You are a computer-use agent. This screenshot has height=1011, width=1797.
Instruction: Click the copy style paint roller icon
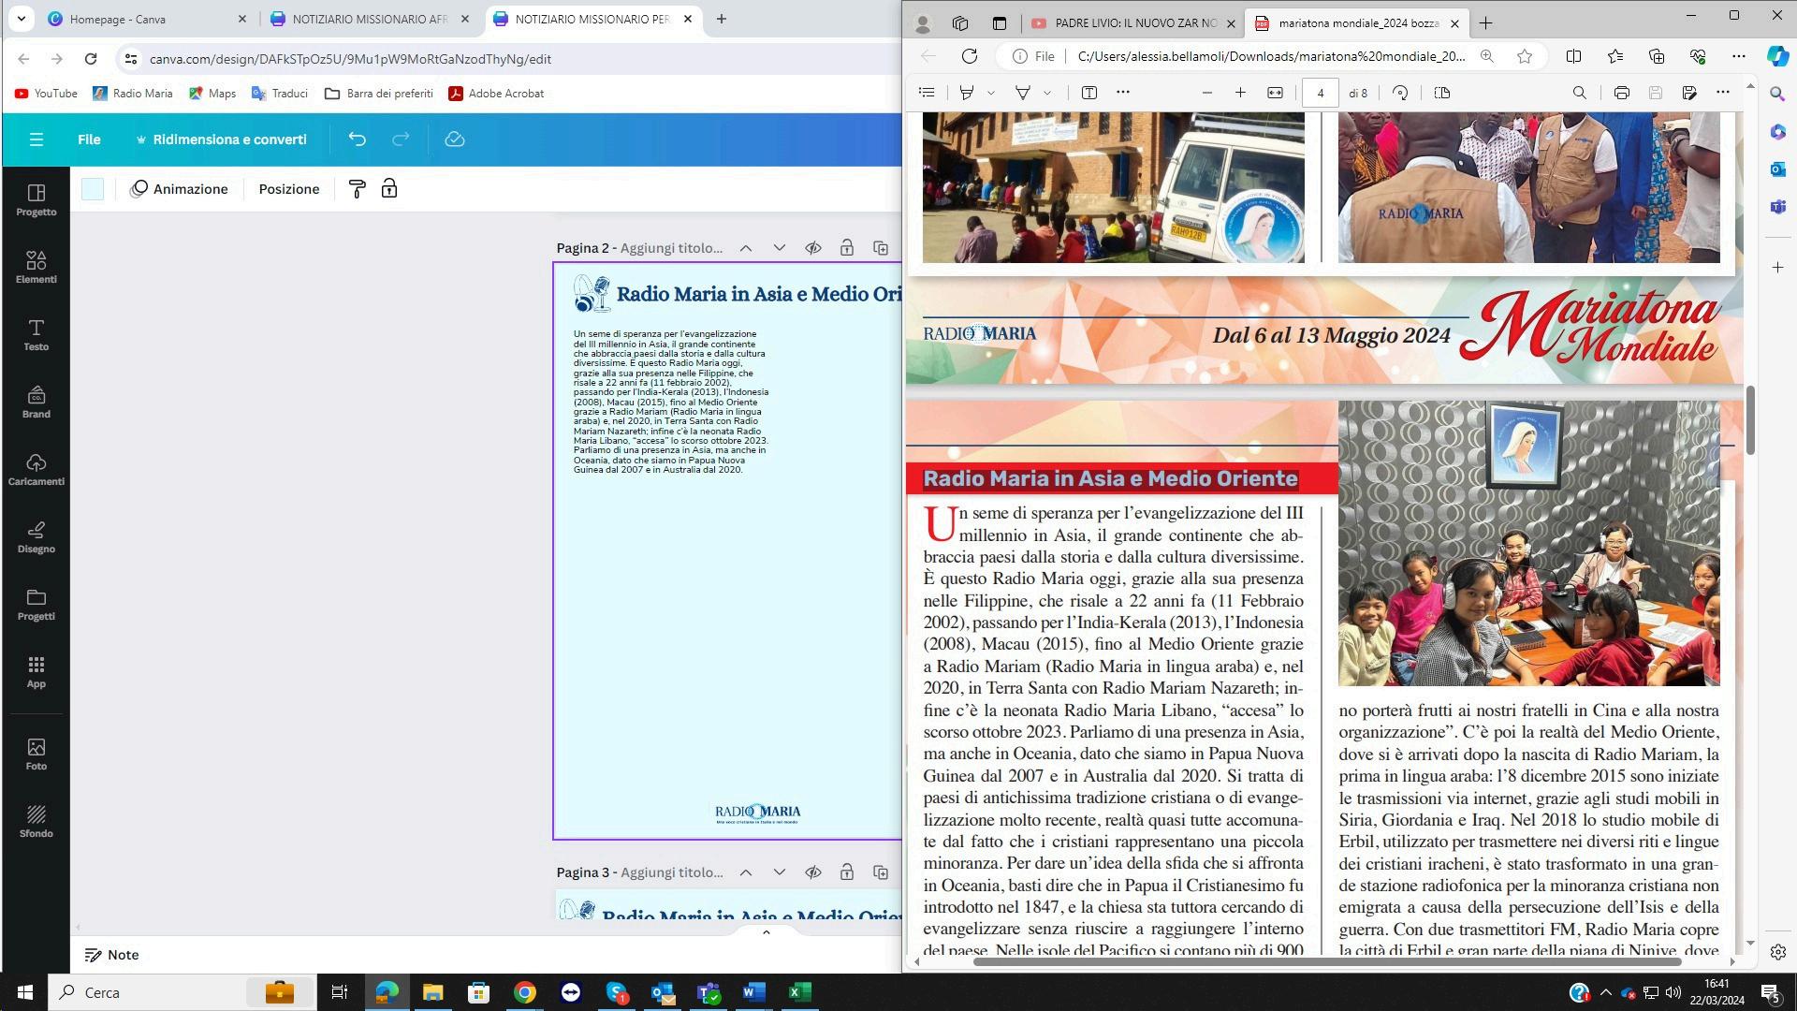point(357,189)
